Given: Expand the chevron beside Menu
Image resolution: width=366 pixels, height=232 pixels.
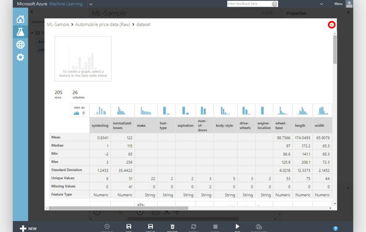Looking at the screenshot, I should 322,4.
